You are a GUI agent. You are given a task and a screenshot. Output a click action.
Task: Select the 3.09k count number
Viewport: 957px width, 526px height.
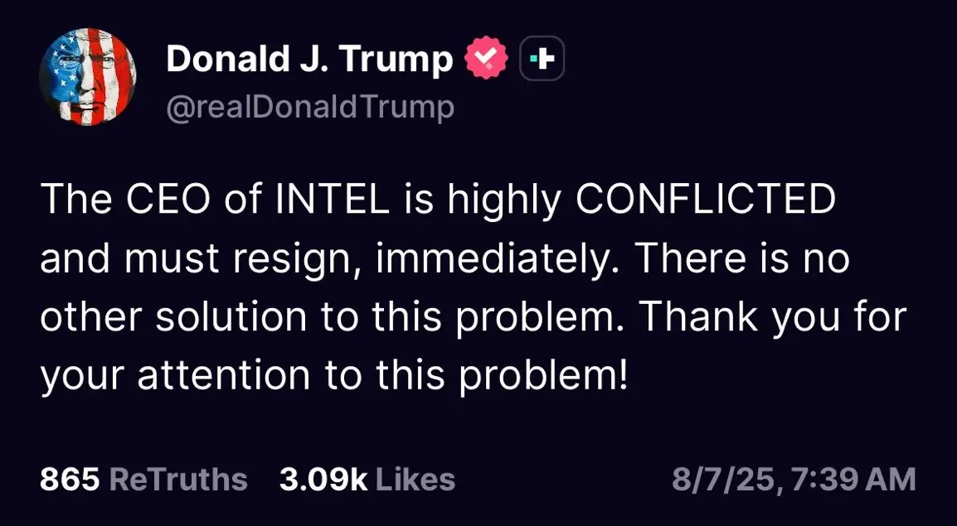coord(323,480)
